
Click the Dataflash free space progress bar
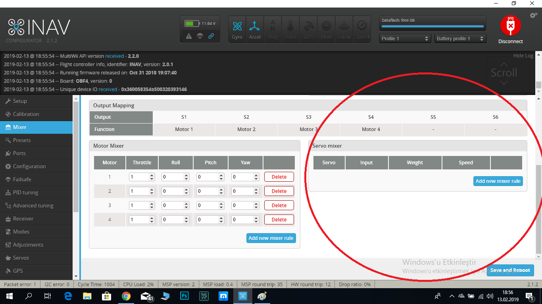tap(432, 26)
